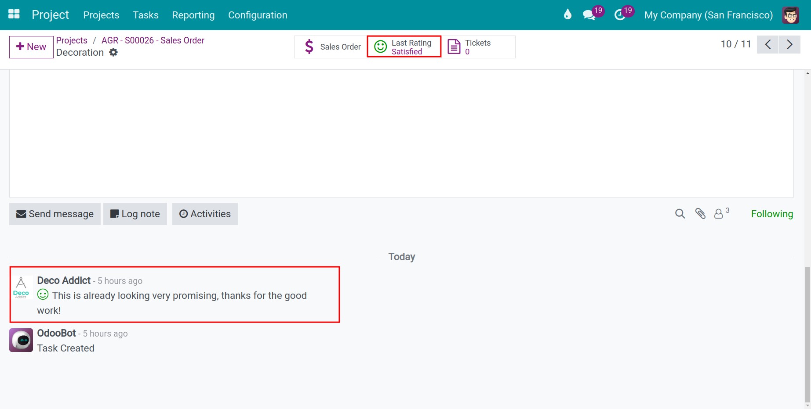Click the user avatar in top bar
The image size is (811, 409).
pyautogui.click(x=790, y=15)
